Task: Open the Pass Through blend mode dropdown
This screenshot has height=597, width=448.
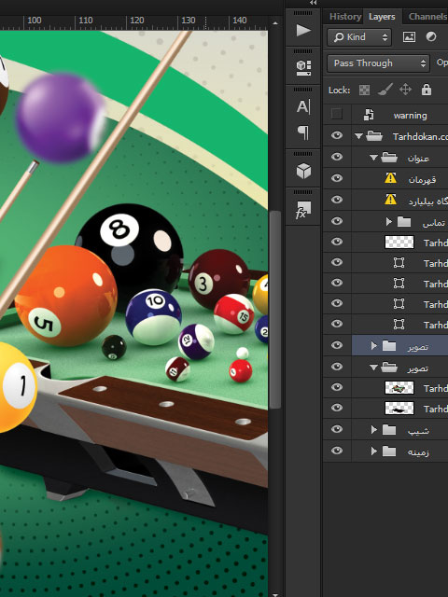Action: (378, 63)
